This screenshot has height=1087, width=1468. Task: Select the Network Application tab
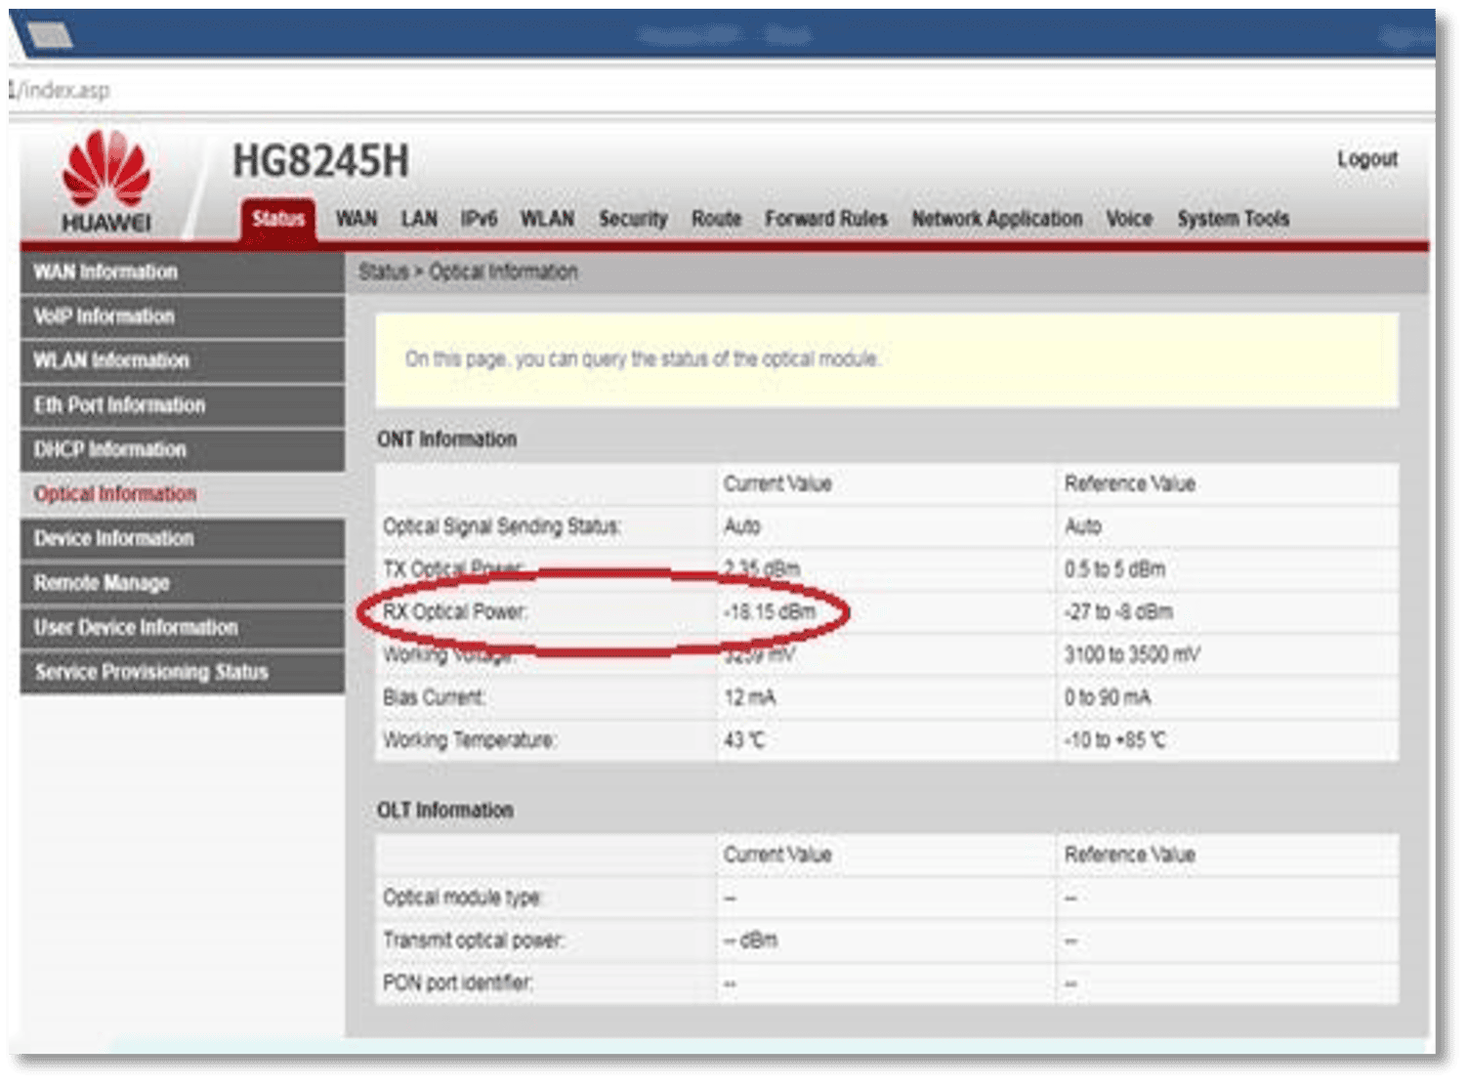click(x=996, y=219)
